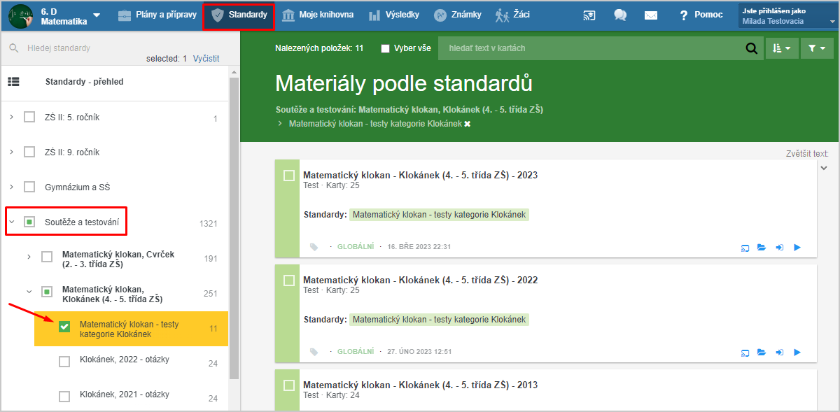Toggle the Matematický klokan, Klokánek (4. - 5. třída ZŠ) checkbox
This screenshot has height=412, width=840.
point(47,292)
